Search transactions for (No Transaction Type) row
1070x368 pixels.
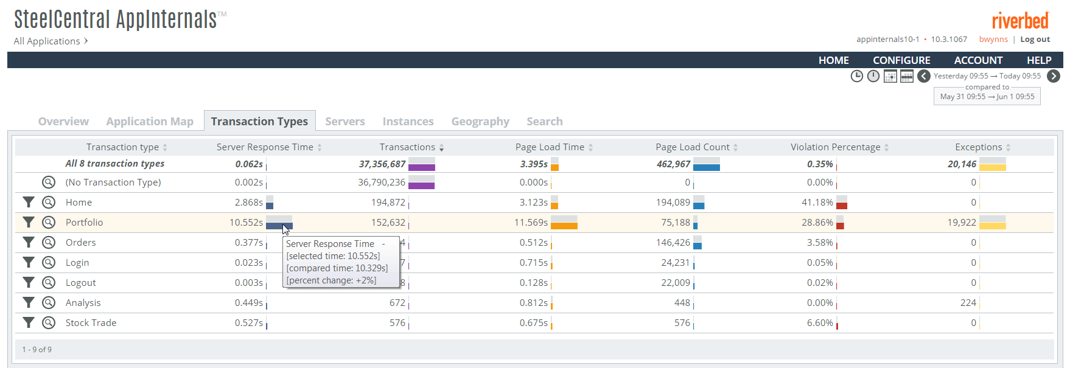(x=49, y=182)
